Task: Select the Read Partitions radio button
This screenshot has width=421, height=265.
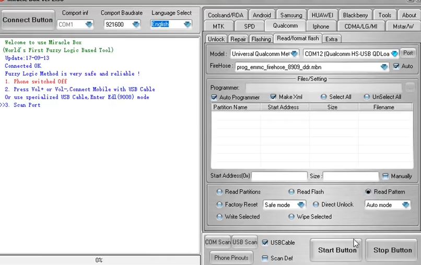Action: coord(219,192)
